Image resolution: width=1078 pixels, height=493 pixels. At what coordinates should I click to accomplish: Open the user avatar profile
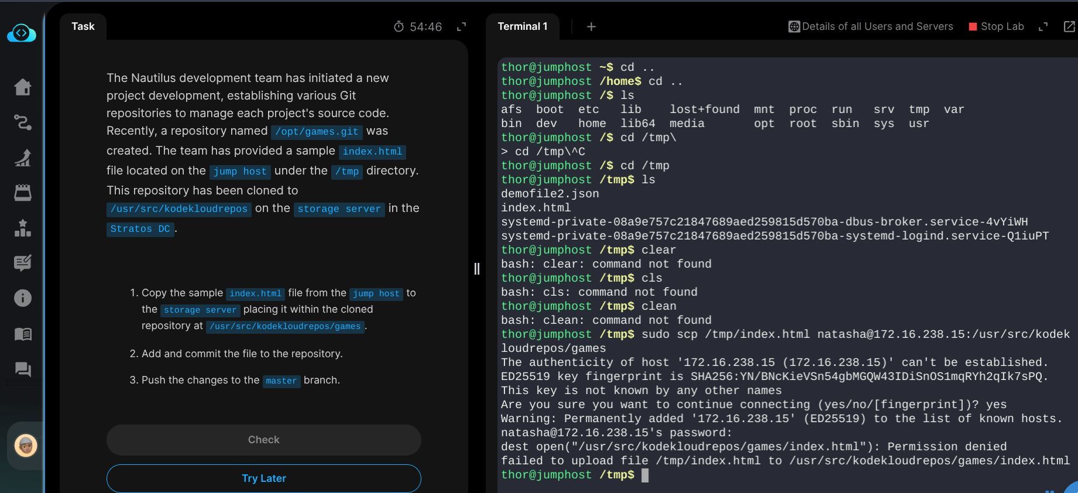26,446
